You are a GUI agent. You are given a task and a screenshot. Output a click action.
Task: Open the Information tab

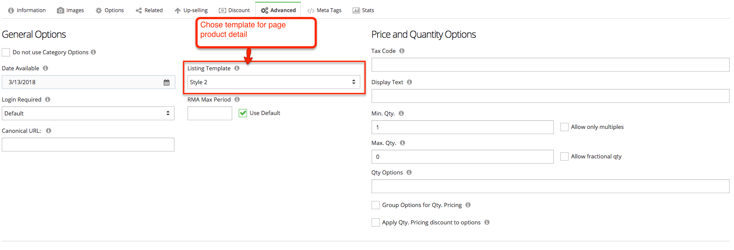point(27,10)
